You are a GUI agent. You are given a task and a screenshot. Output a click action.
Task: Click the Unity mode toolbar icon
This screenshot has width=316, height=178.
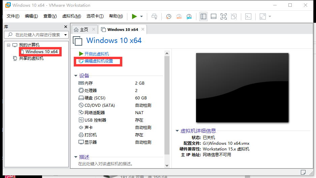(x=234, y=16)
